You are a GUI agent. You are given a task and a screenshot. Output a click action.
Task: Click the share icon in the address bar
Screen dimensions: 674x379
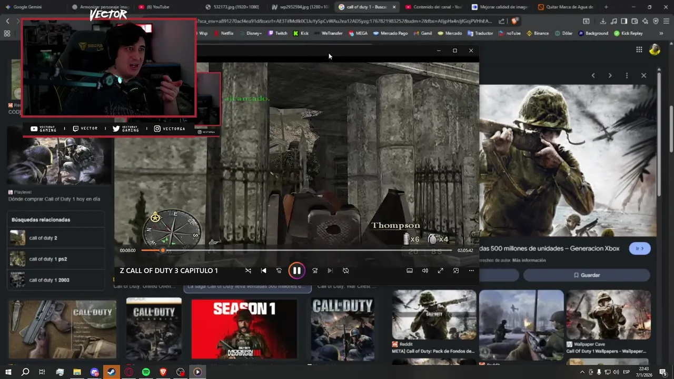501,21
